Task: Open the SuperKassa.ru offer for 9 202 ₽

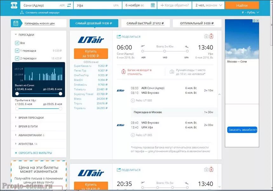Action: [x=91, y=66]
